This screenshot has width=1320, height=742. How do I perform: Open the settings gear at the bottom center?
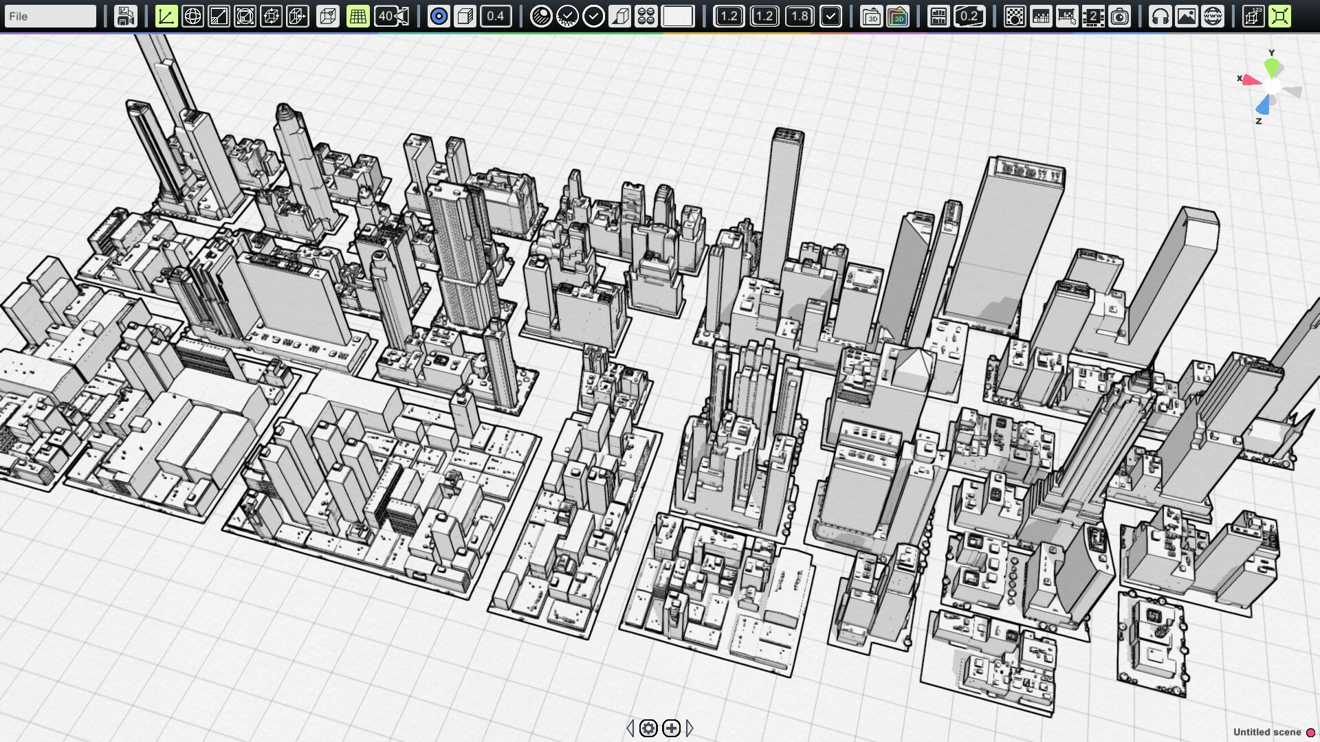click(x=649, y=730)
